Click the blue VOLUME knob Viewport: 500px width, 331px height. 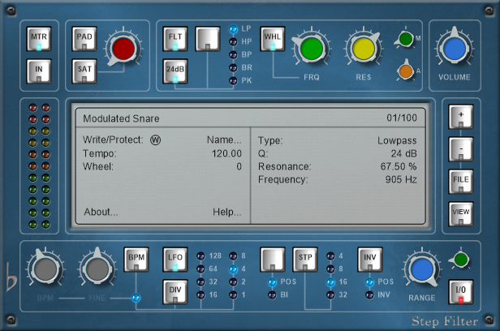[455, 49]
